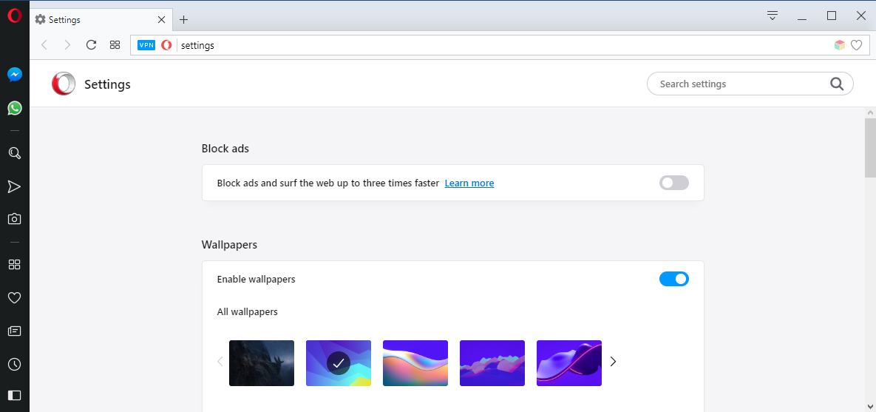Open the Opera main menu logo
This screenshot has width=876, height=412.
(x=15, y=15)
